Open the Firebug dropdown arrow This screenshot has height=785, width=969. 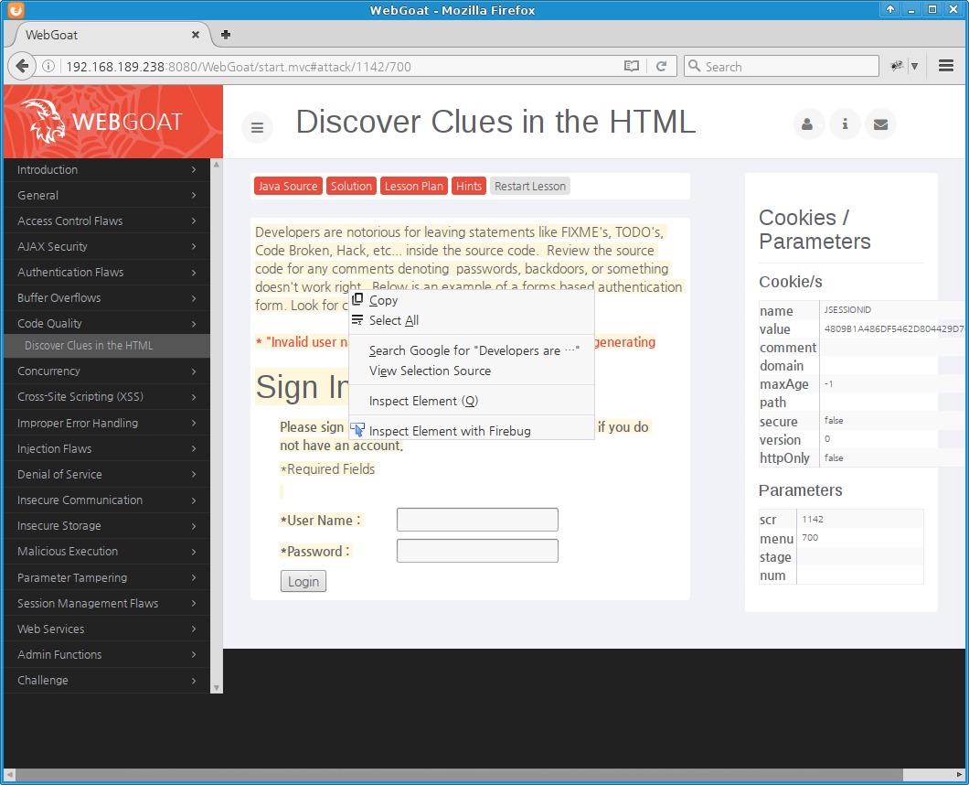[x=914, y=66]
